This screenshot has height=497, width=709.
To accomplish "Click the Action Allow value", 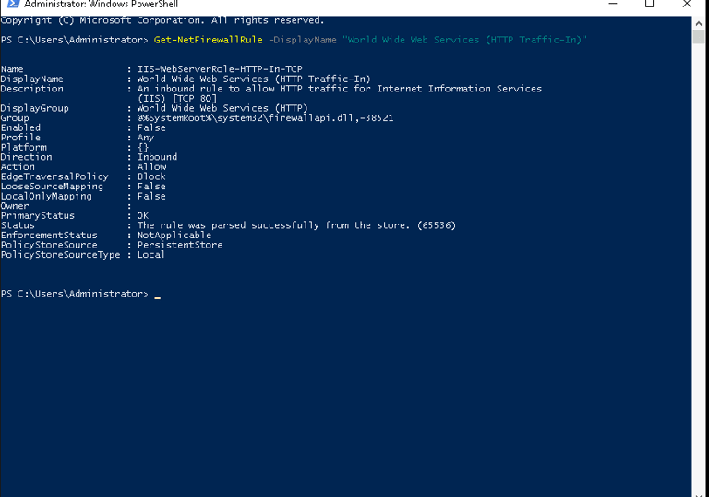I will click(x=152, y=166).
